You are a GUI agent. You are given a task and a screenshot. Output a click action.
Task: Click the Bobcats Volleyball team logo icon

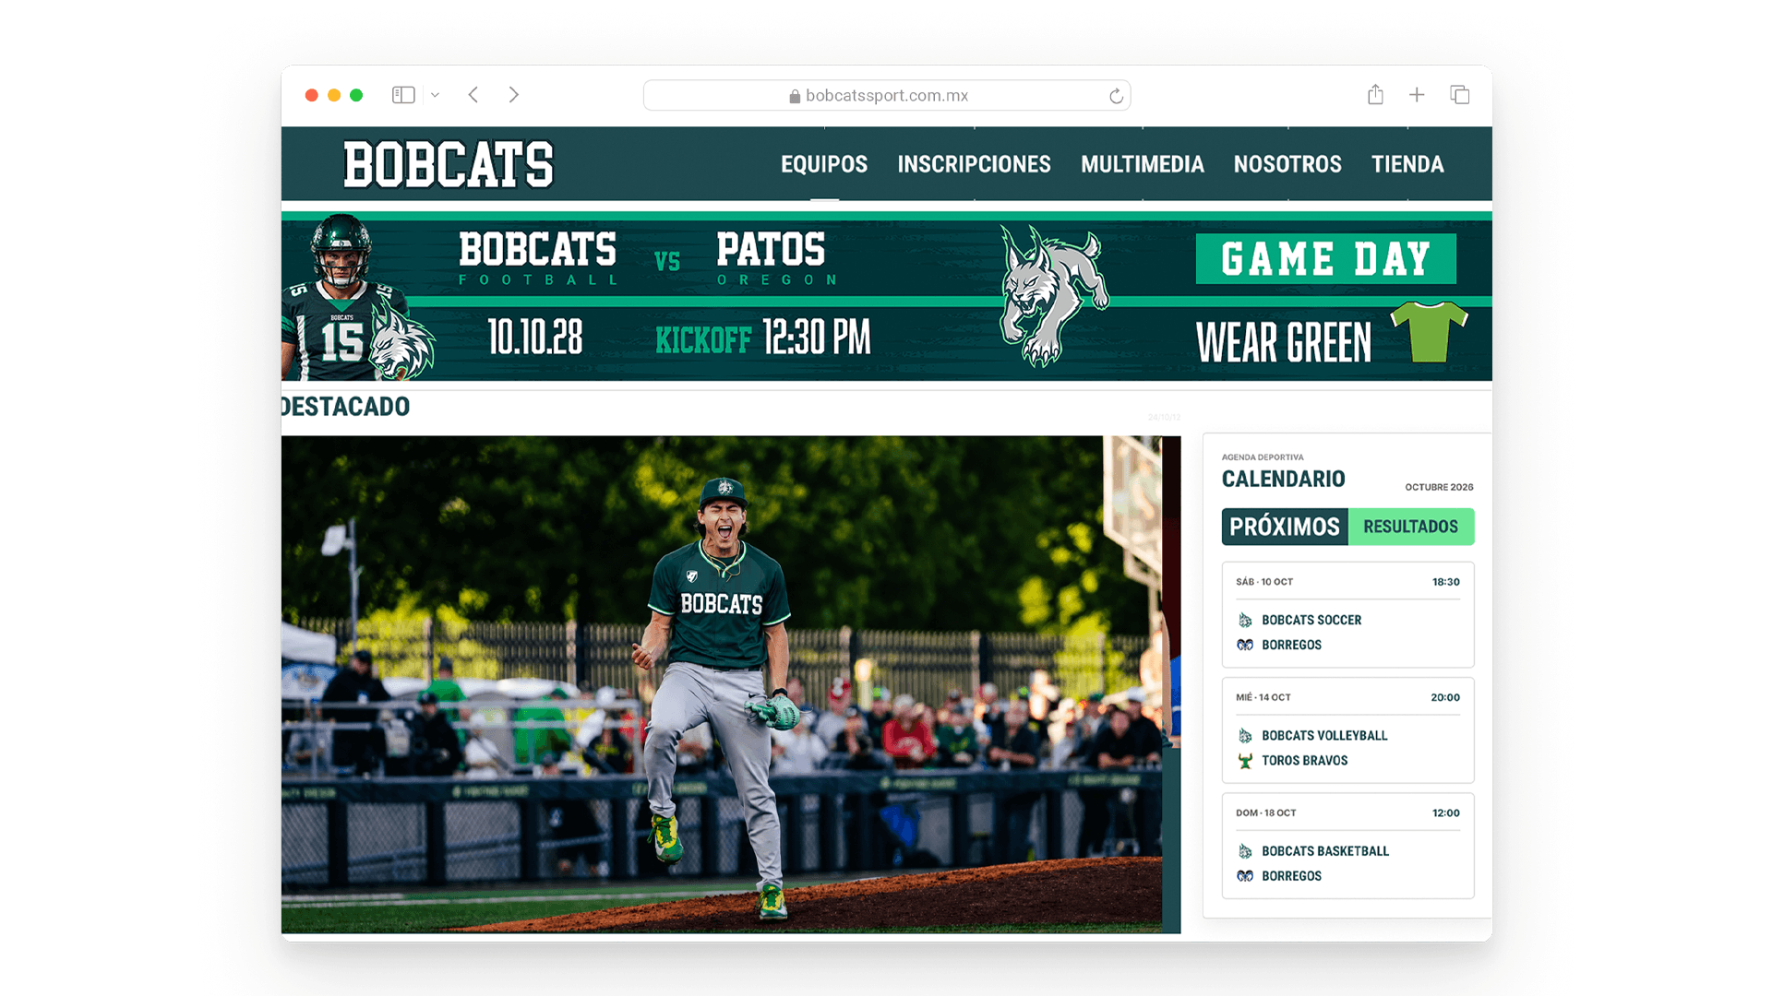(1245, 736)
